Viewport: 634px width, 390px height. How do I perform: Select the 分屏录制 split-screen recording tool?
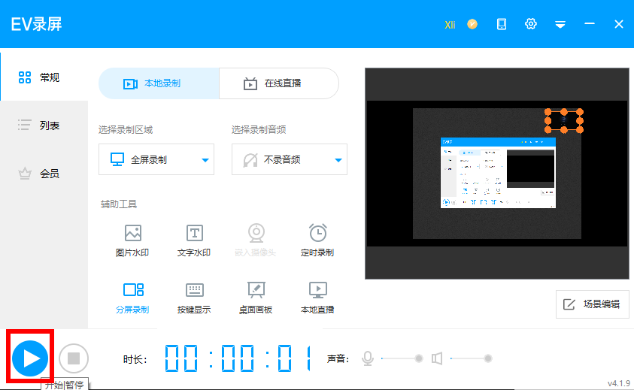[x=132, y=298]
